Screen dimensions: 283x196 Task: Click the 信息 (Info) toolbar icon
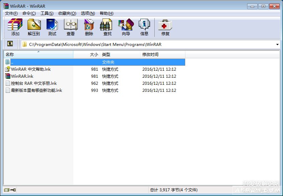(144, 24)
